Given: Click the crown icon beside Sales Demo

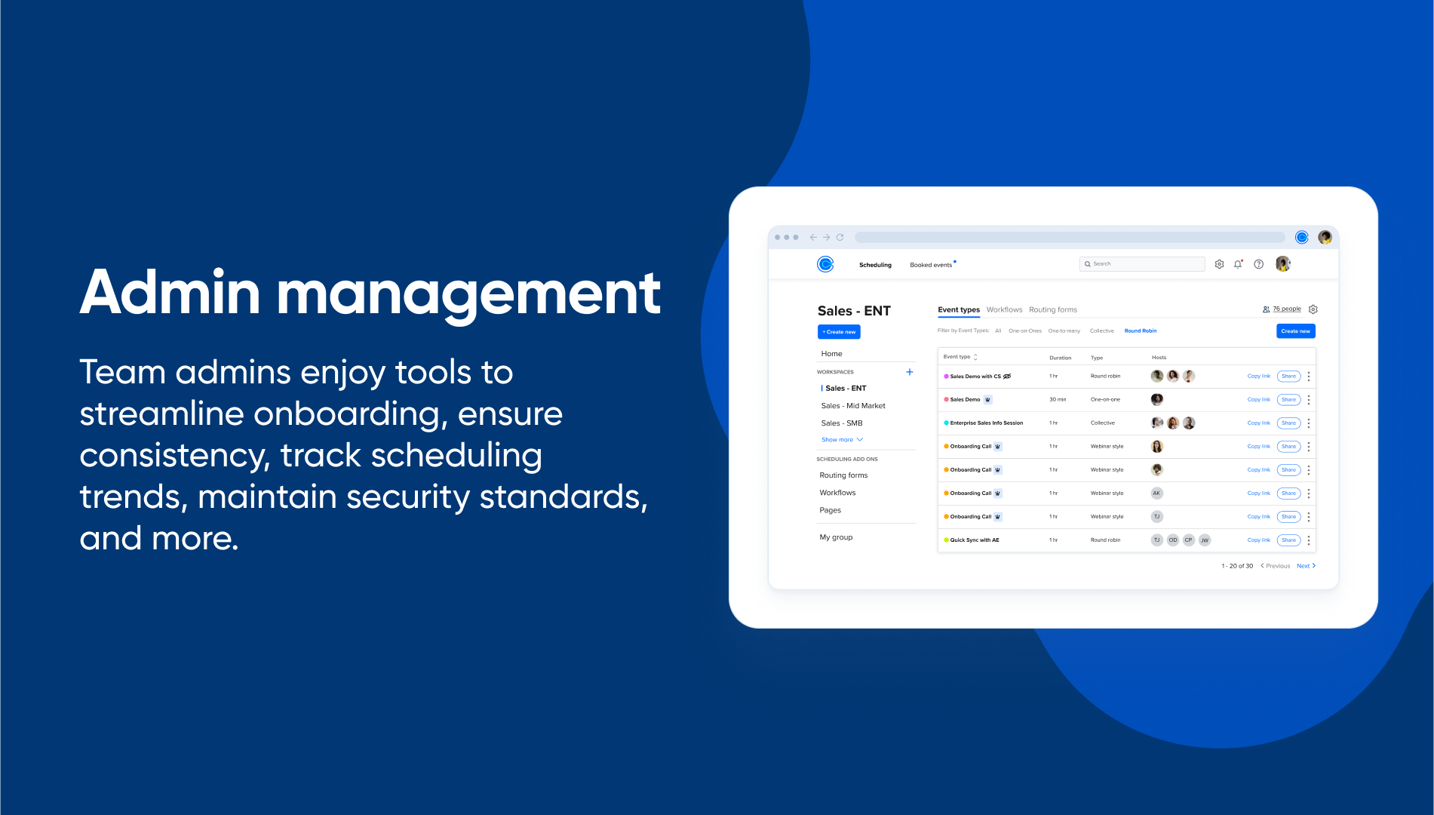Looking at the screenshot, I should 988,399.
